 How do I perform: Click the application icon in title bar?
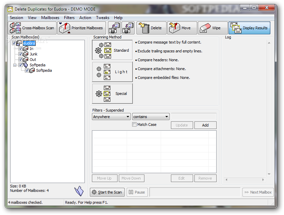(10, 9)
